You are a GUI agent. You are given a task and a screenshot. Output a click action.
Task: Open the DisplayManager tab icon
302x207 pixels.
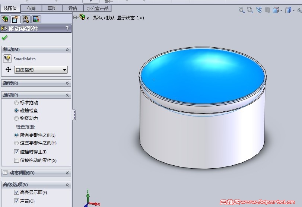click(x=36, y=19)
